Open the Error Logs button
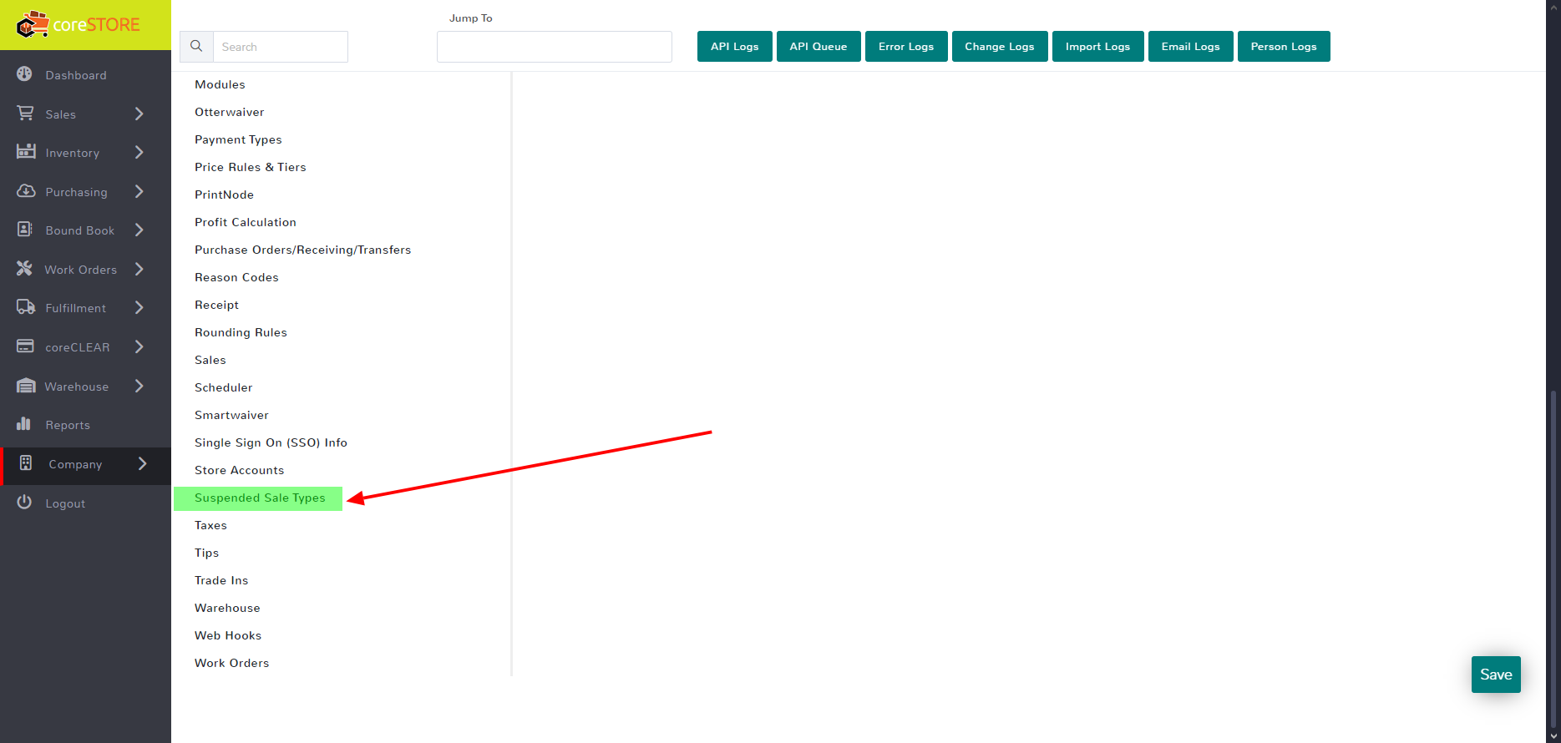The image size is (1561, 743). [x=906, y=47]
